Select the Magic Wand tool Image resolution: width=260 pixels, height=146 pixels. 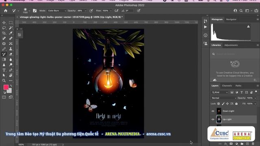coord(11,28)
